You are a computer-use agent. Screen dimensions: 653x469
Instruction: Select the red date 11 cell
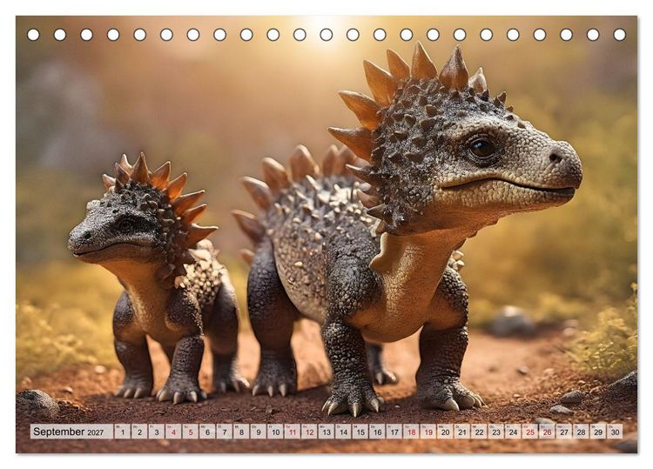point(293,432)
